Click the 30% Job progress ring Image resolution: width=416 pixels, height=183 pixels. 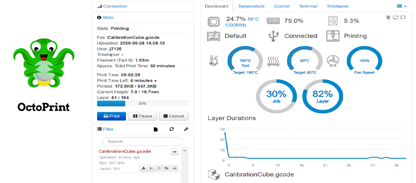point(276,96)
